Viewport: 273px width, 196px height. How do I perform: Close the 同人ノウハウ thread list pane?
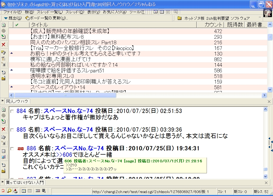pos(269,101)
